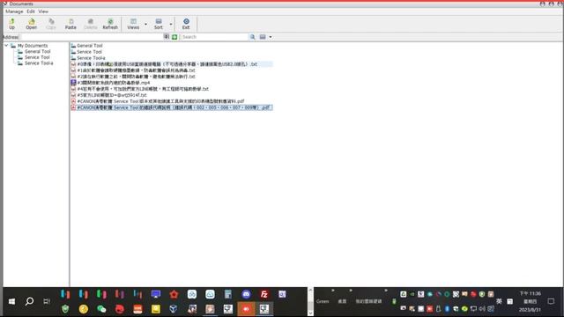564x317 pixels.
Task: Click the Delete toolbar button
Action: click(x=90, y=24)
